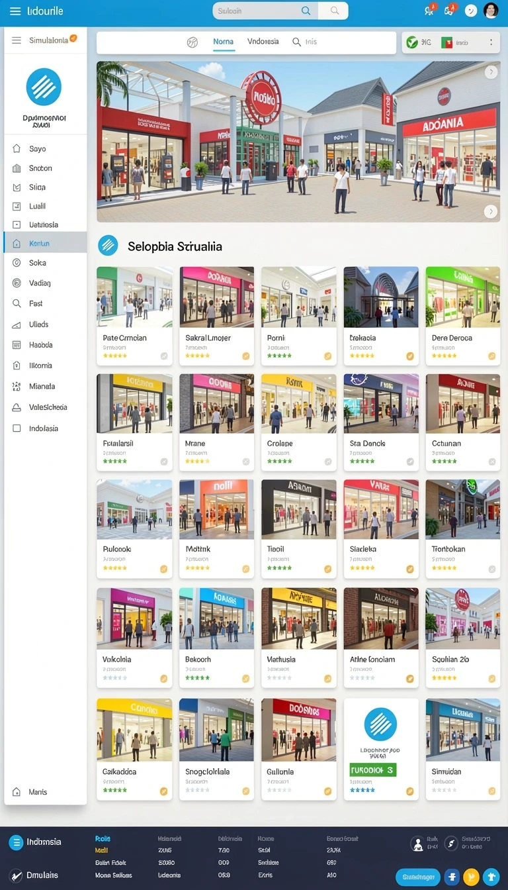Click the light blue footer social icon
508x890 pixels.
point(491,877)
